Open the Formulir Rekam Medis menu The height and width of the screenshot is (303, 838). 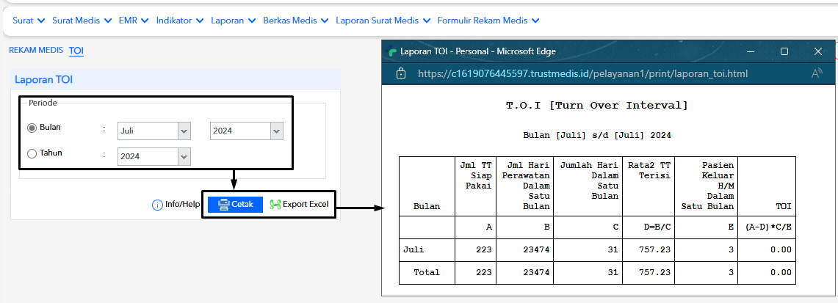pos(488,21)
